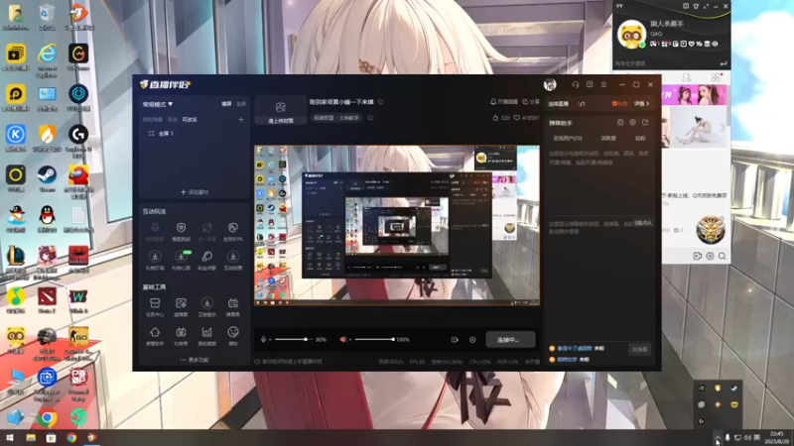Switch to the 活跃度 tab

(x=608, y=138)
